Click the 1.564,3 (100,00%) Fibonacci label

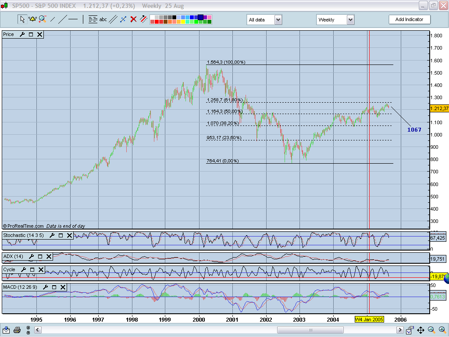pyautogui.click(x=226, y=62)
